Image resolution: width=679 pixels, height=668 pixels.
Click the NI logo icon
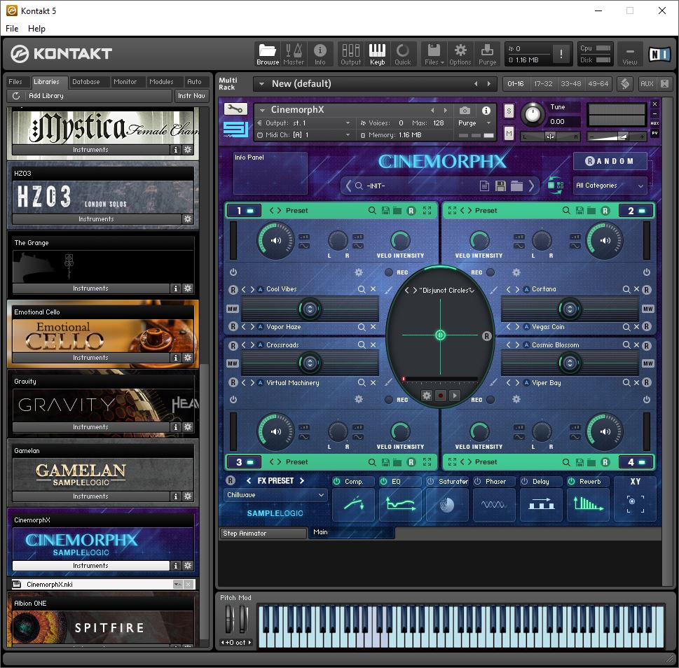coord(660,54)
